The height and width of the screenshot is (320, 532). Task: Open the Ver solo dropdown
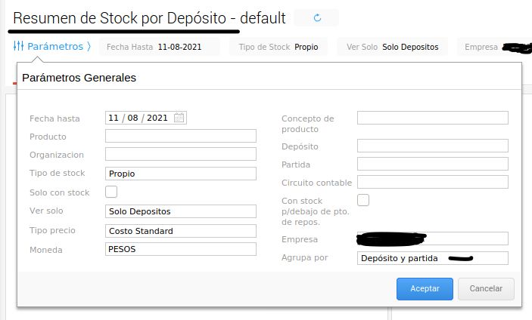pyautogui.click(x=181, y=211)
